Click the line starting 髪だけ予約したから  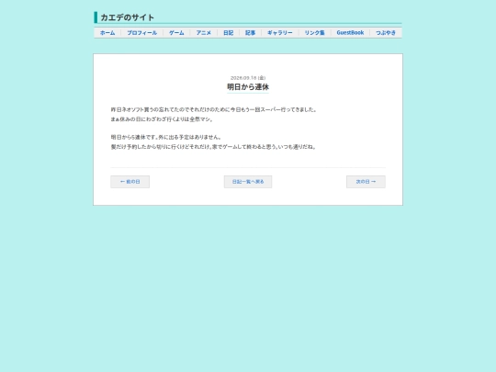(213, 147)
